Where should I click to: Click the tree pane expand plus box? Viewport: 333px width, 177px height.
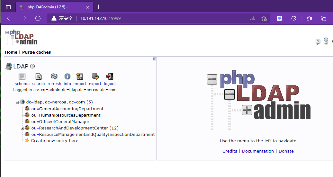pyautogui.click(x=155, y=59)
